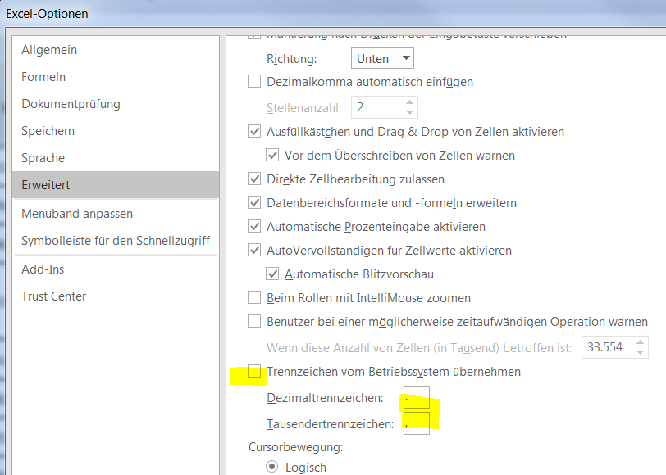Viewport: 666px width, 475px height.
Task: Disable Automatische Blitzvorschau checkbox
Action: 273,274
